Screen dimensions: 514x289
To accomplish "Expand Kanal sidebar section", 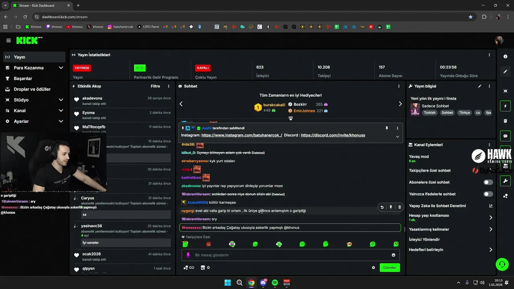I will coord(61,111).
